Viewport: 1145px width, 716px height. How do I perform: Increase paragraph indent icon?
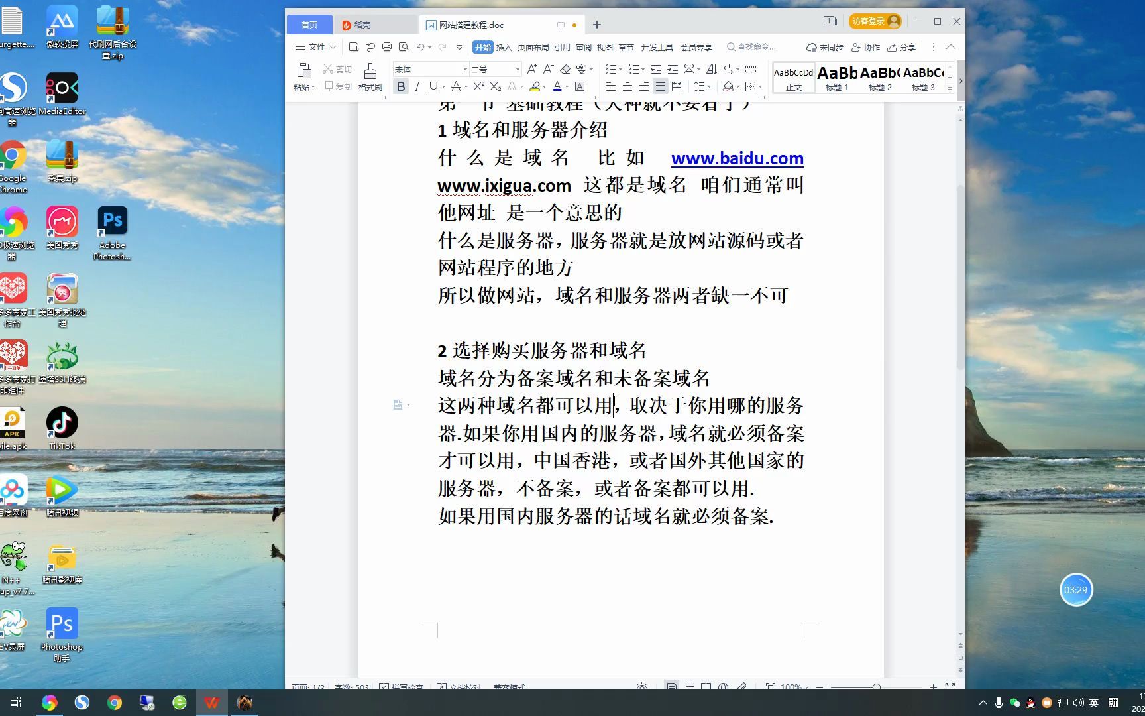point(673,69)
